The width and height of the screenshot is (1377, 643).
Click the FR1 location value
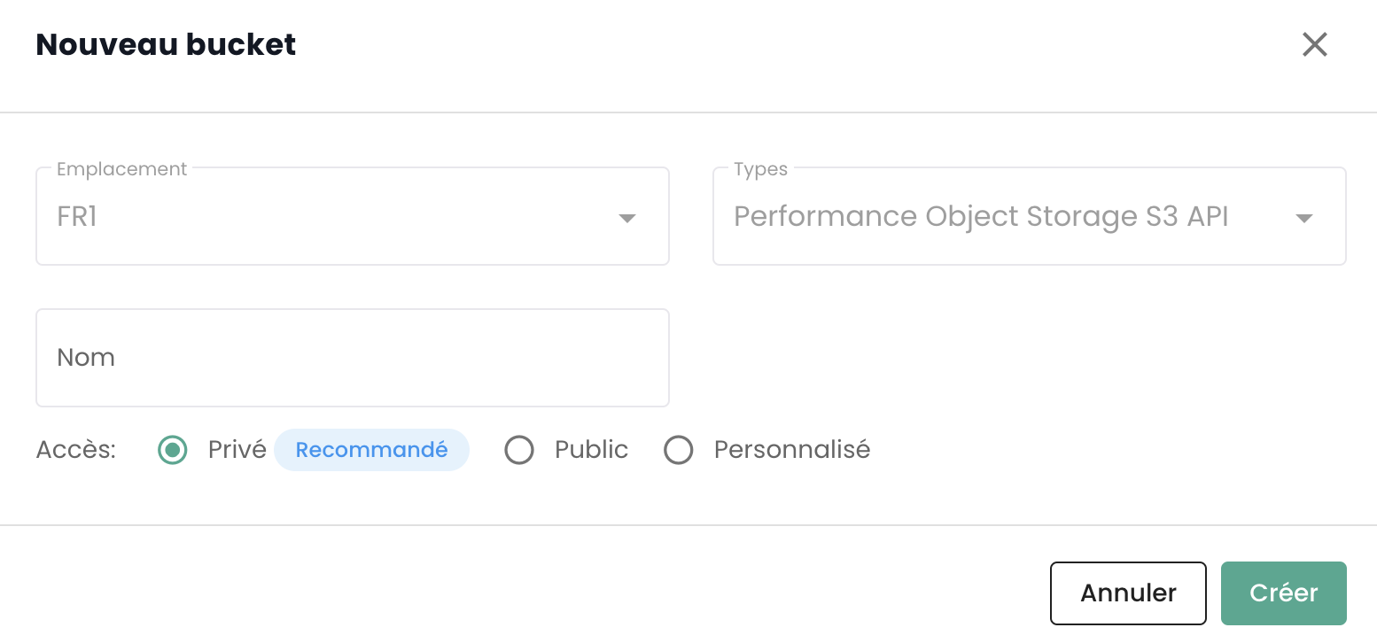pos(77,217)
